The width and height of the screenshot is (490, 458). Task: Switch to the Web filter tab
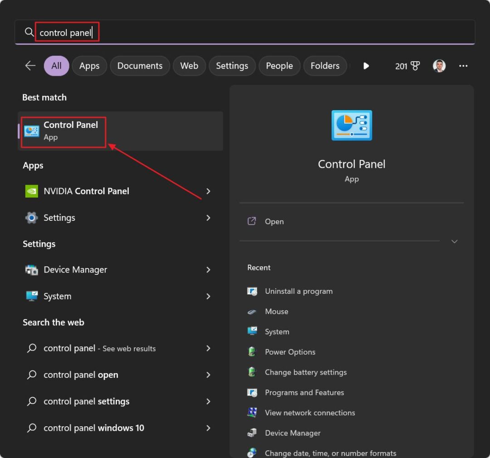tap(189, 66)
